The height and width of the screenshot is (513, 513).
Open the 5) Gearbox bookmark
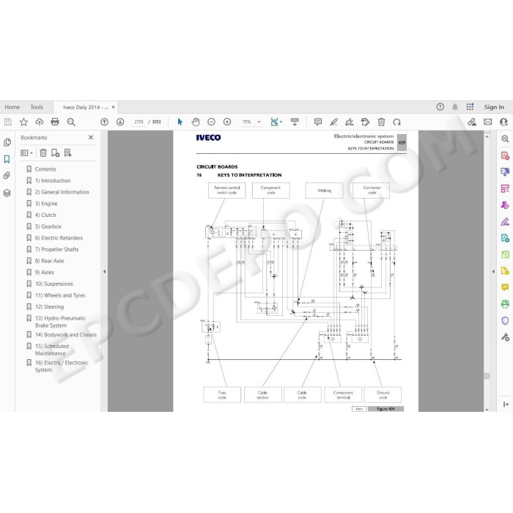point(48,226)
